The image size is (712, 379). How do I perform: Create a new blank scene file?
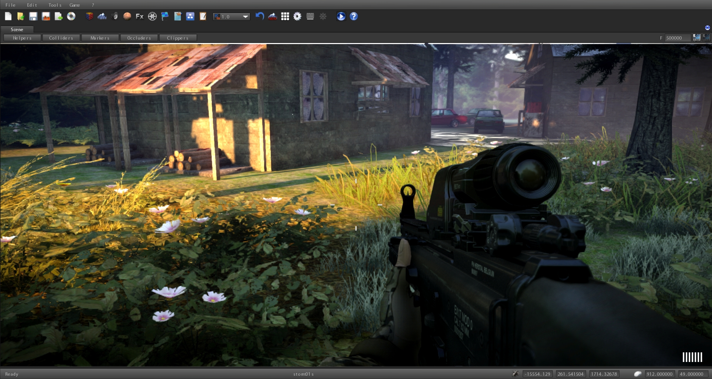(x=8, y=16)
